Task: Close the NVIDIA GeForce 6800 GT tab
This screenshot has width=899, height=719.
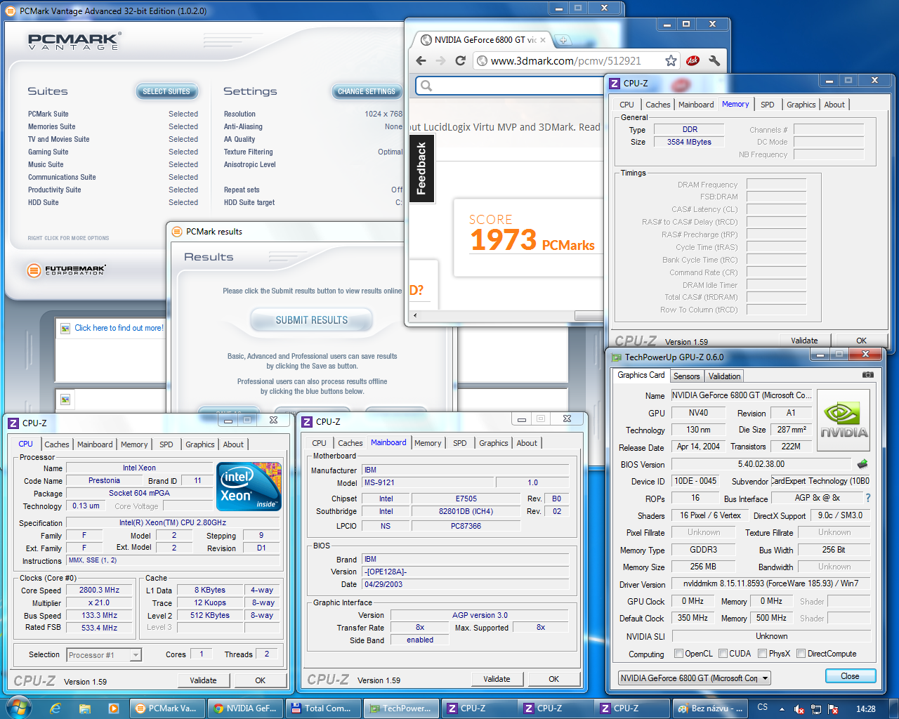Action: click(543, 40)
